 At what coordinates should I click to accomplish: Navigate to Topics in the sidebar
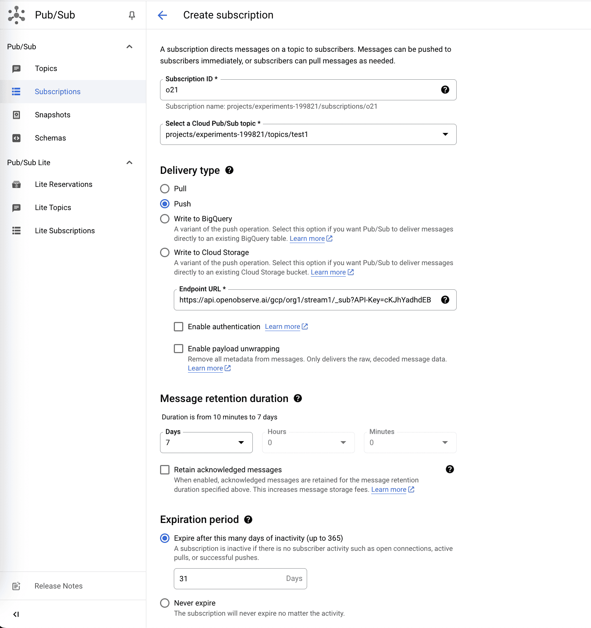(46, 68)
